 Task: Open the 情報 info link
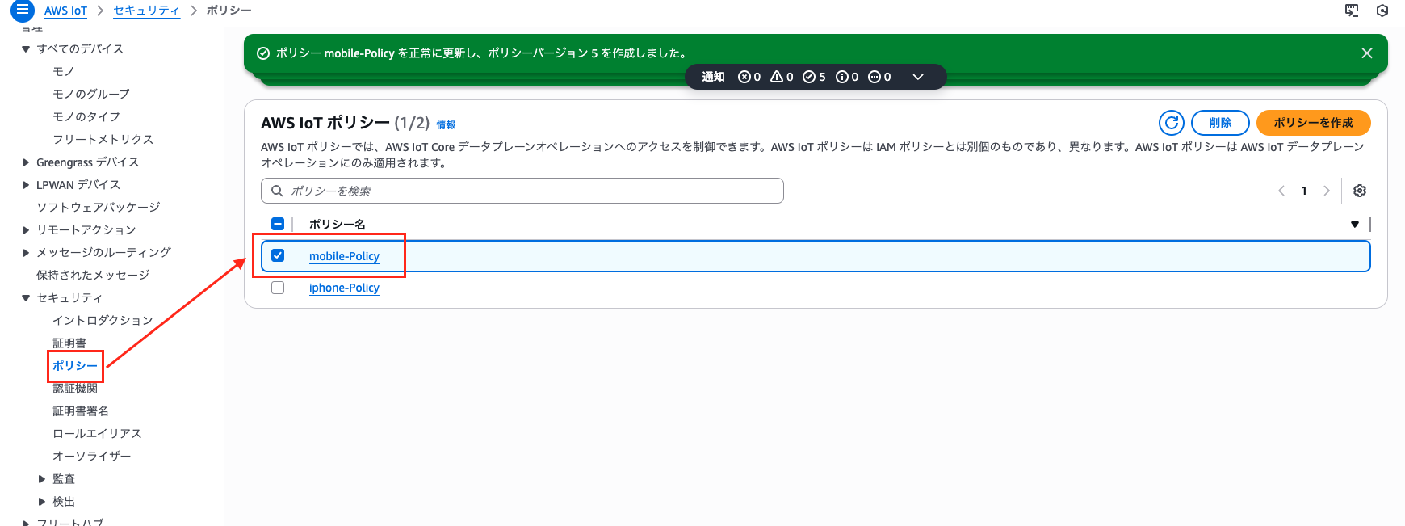pos(446,124)
